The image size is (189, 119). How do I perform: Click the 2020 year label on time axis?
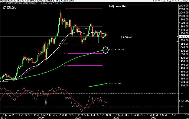coord(41,117)
